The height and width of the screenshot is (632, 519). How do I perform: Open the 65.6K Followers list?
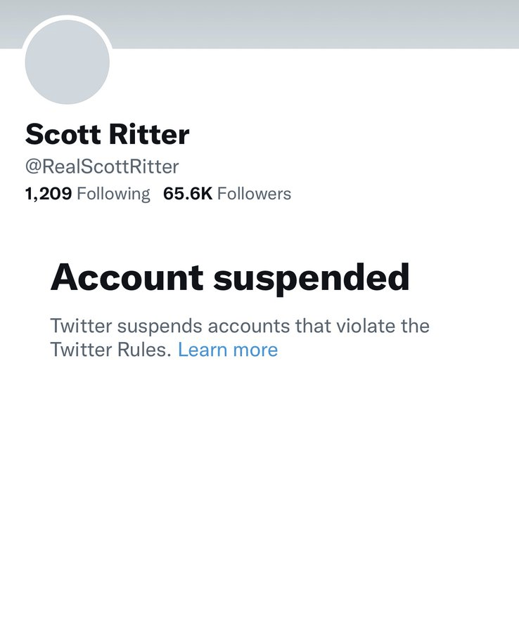[226, 194]
